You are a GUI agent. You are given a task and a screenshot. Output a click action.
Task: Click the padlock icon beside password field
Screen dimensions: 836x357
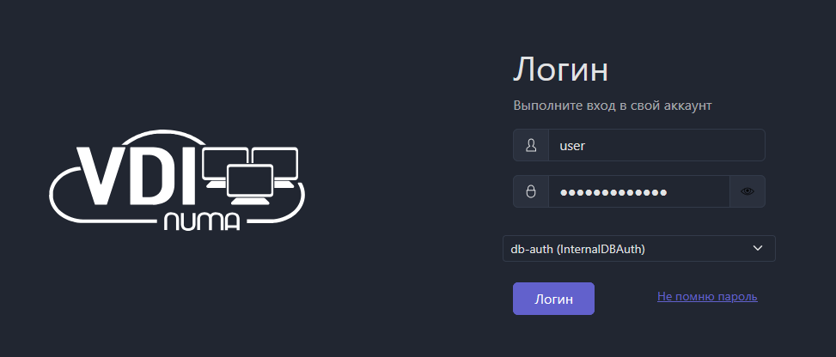pyautogui.click(x=530, y=191)
